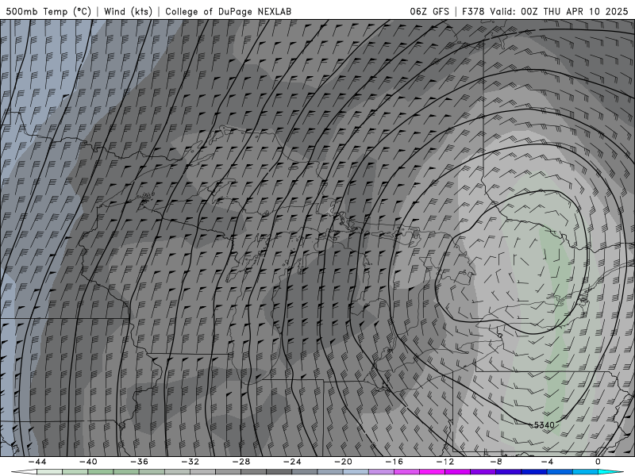635x476 pixels.
Task: Click the bright magenta colorbar segment under -12
Action: pos(433,472)
